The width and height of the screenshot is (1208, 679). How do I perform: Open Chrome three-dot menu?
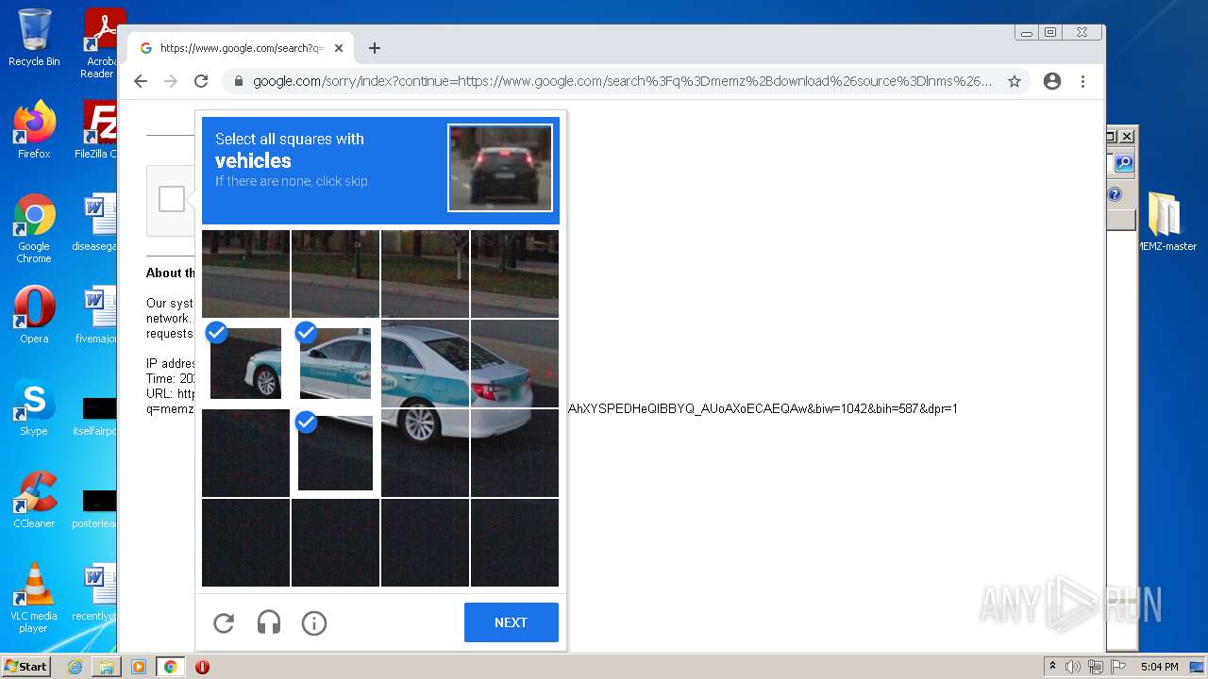pyautogui.click(x=1082, y=81)
